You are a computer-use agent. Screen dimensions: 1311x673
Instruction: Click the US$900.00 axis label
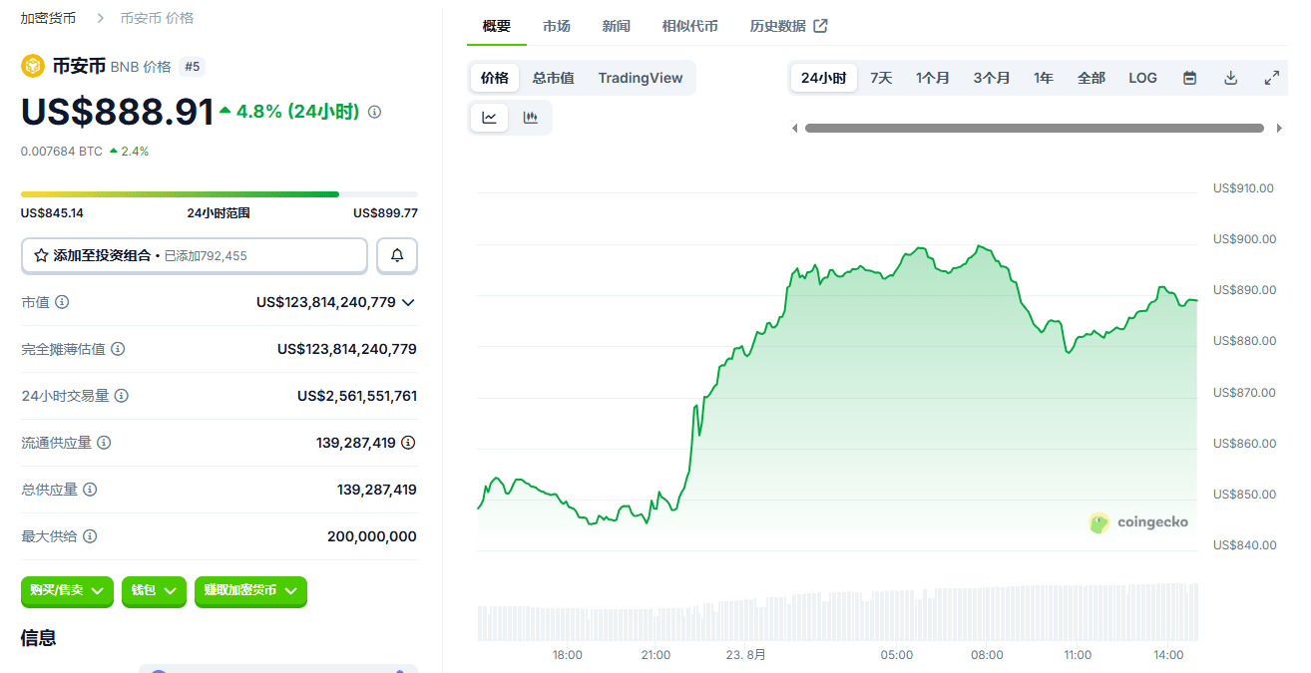tap(1244, 239)
